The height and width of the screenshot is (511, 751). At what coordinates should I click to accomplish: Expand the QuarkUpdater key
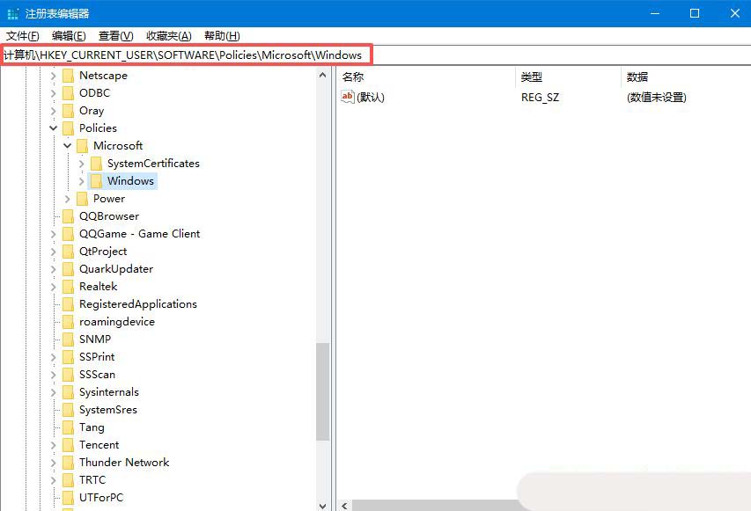[x=53, y=269]
